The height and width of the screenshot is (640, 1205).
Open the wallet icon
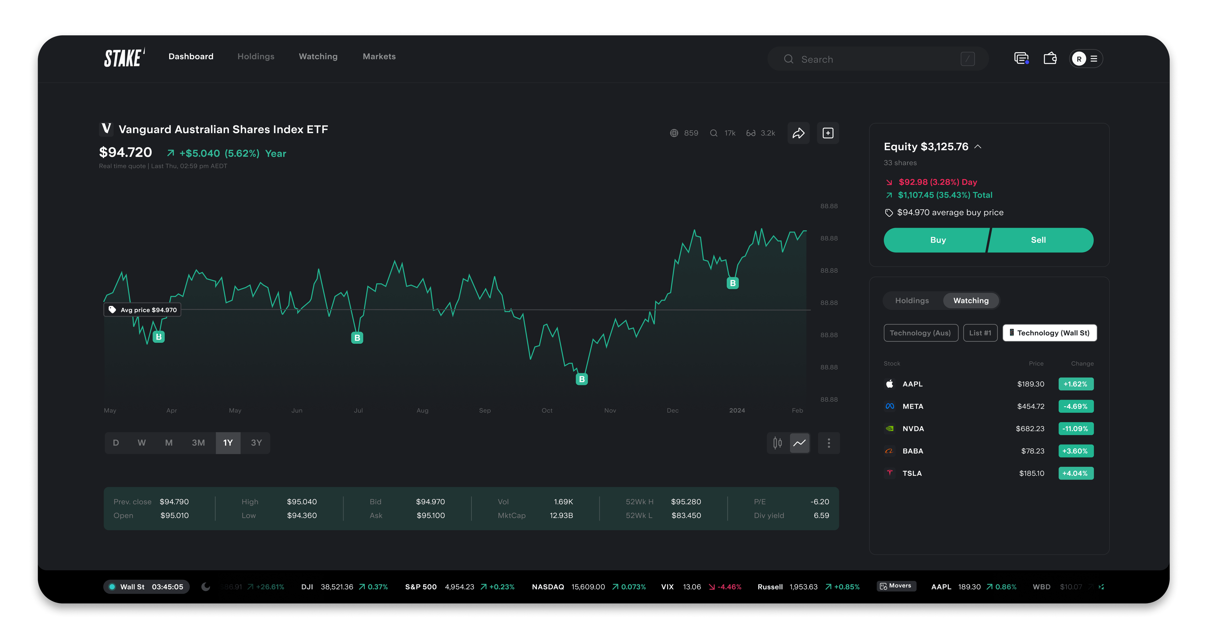(1050, 59)
